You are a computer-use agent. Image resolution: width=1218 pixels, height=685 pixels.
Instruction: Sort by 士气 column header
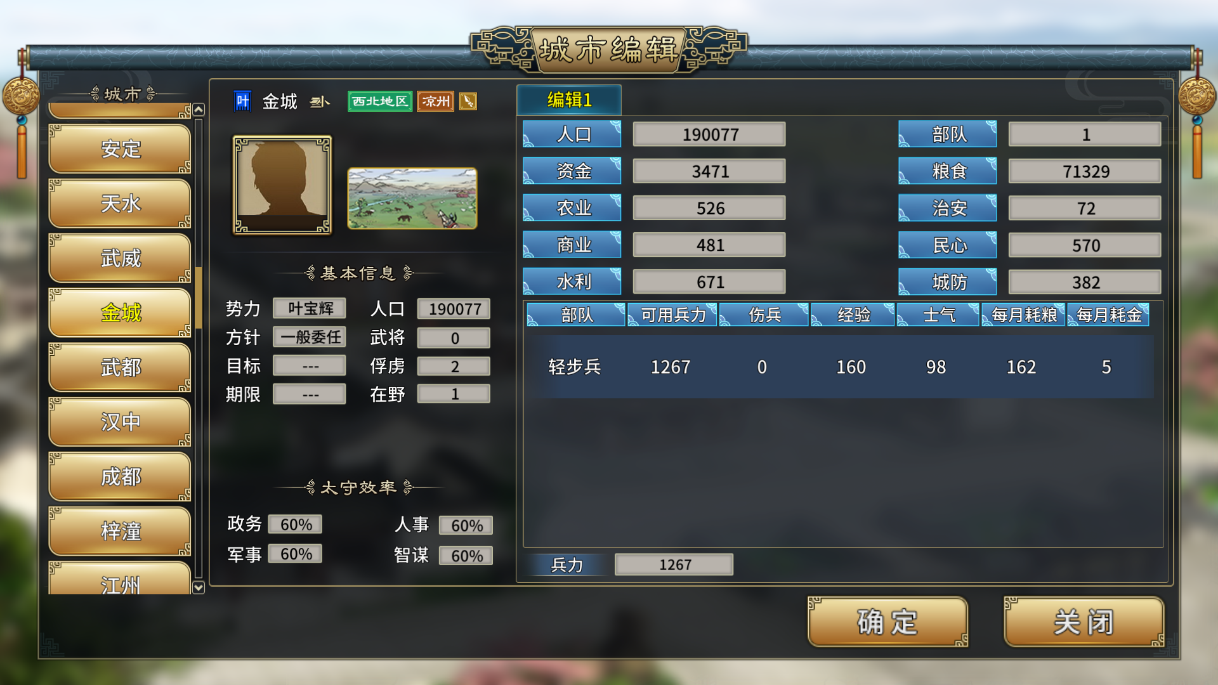938,315
